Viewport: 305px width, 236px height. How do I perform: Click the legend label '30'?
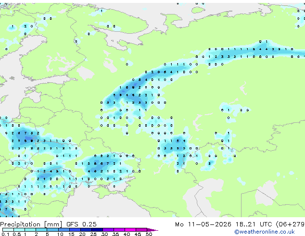tap(104, 234)
